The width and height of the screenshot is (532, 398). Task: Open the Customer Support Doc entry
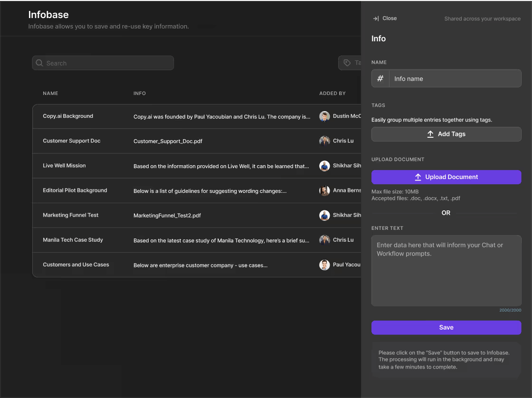[x=72, y=141]
